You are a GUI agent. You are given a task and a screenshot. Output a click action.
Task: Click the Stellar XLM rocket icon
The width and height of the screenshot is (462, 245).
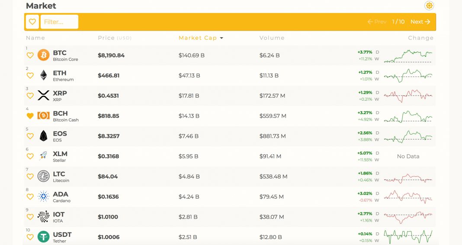tap(43, 156)
